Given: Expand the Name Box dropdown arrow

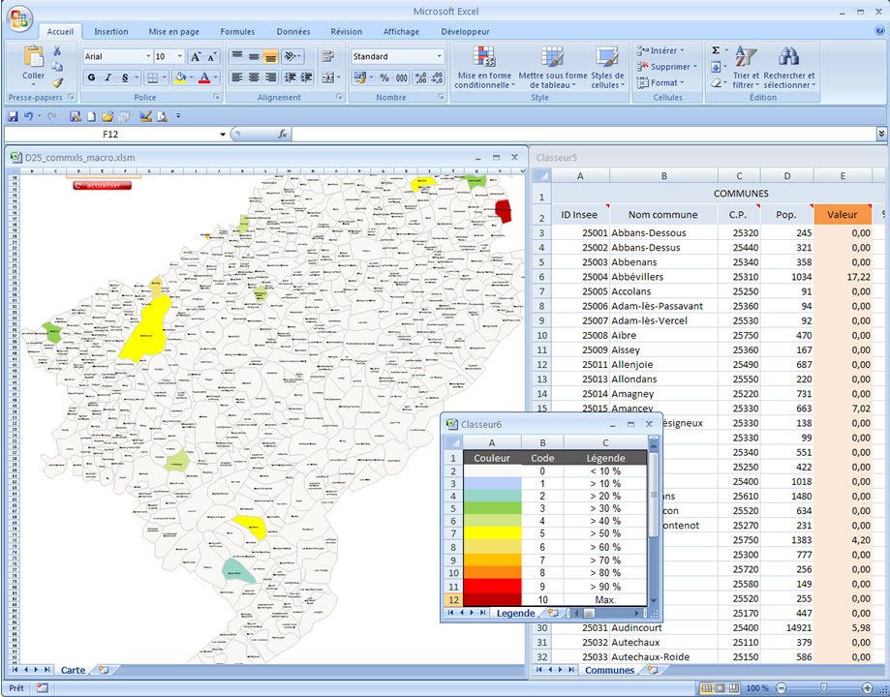Looking at the screenshot, I should [223, 135].
